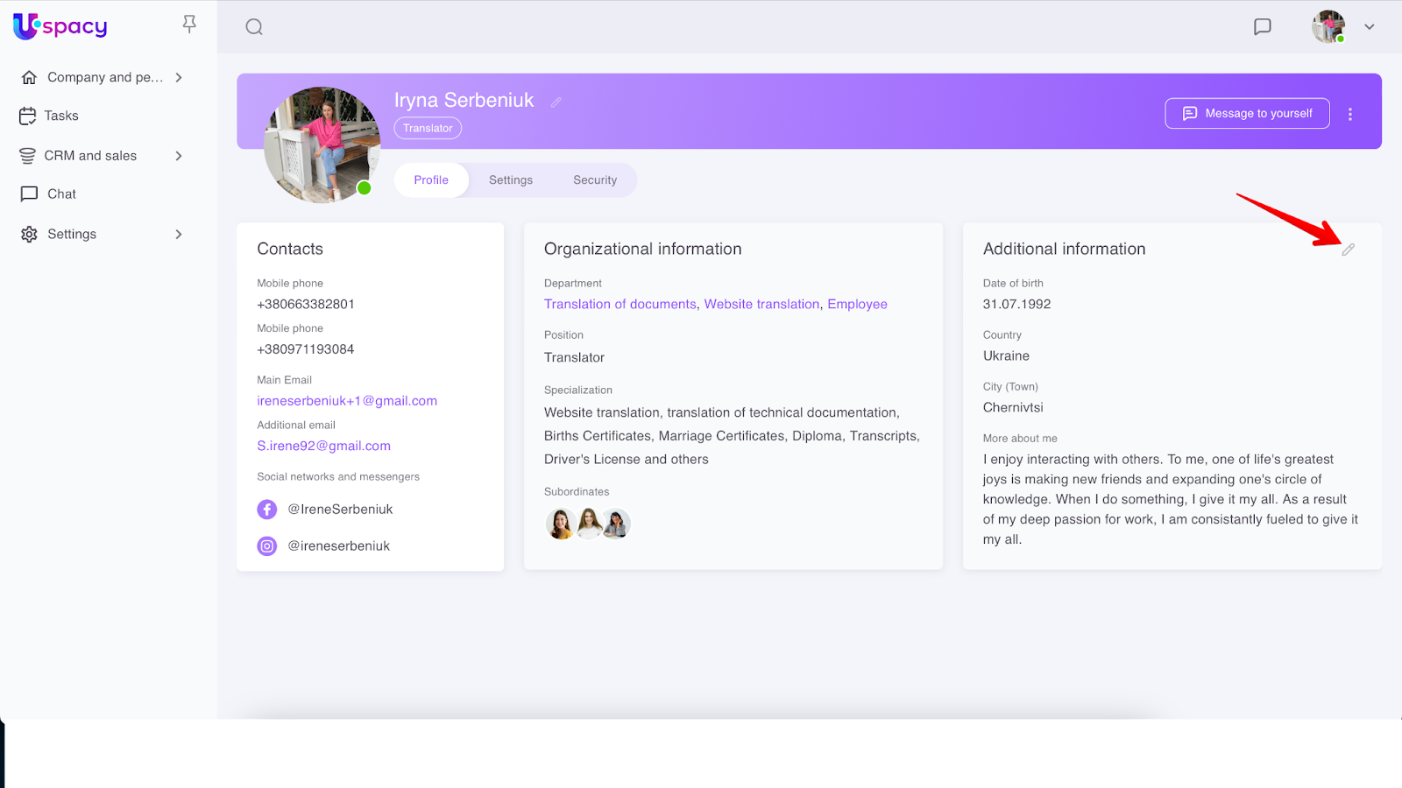Click the main email address link

click(x=347, y=401)
